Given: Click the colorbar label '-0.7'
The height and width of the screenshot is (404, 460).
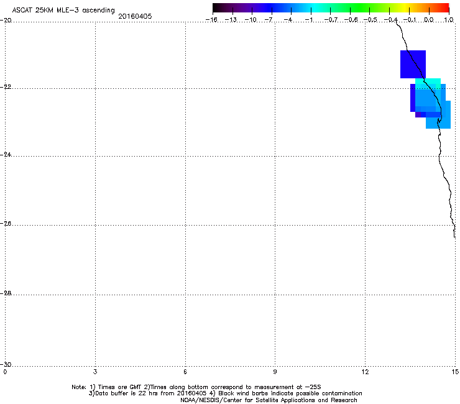Looking at the screenshot, I should tap(331, 20).
